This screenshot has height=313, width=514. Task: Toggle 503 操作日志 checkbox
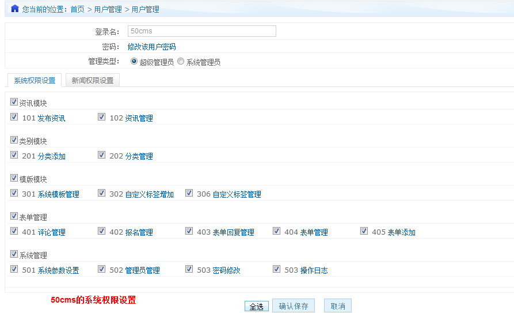276,269
